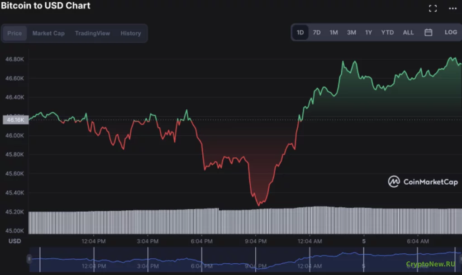Open the TradingView tab

[92, 33]
